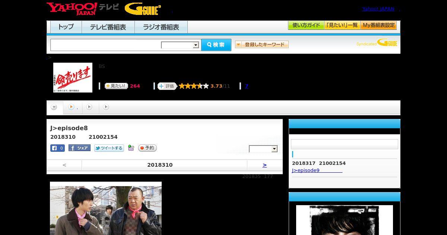Image resolution: width=447 pixels, height=235 pixels.
Task: Click the 見たい! add button
Action: (x=116, y=86)
